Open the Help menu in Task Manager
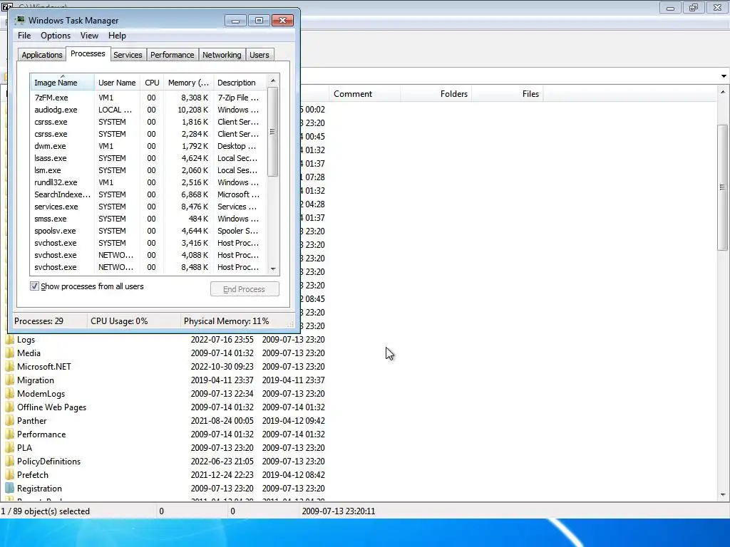The height and width of the screenshot is (547, 730). pos(117,36)
